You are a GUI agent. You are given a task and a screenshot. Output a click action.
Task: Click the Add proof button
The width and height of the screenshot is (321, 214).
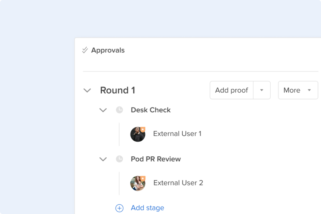point(231,90)
